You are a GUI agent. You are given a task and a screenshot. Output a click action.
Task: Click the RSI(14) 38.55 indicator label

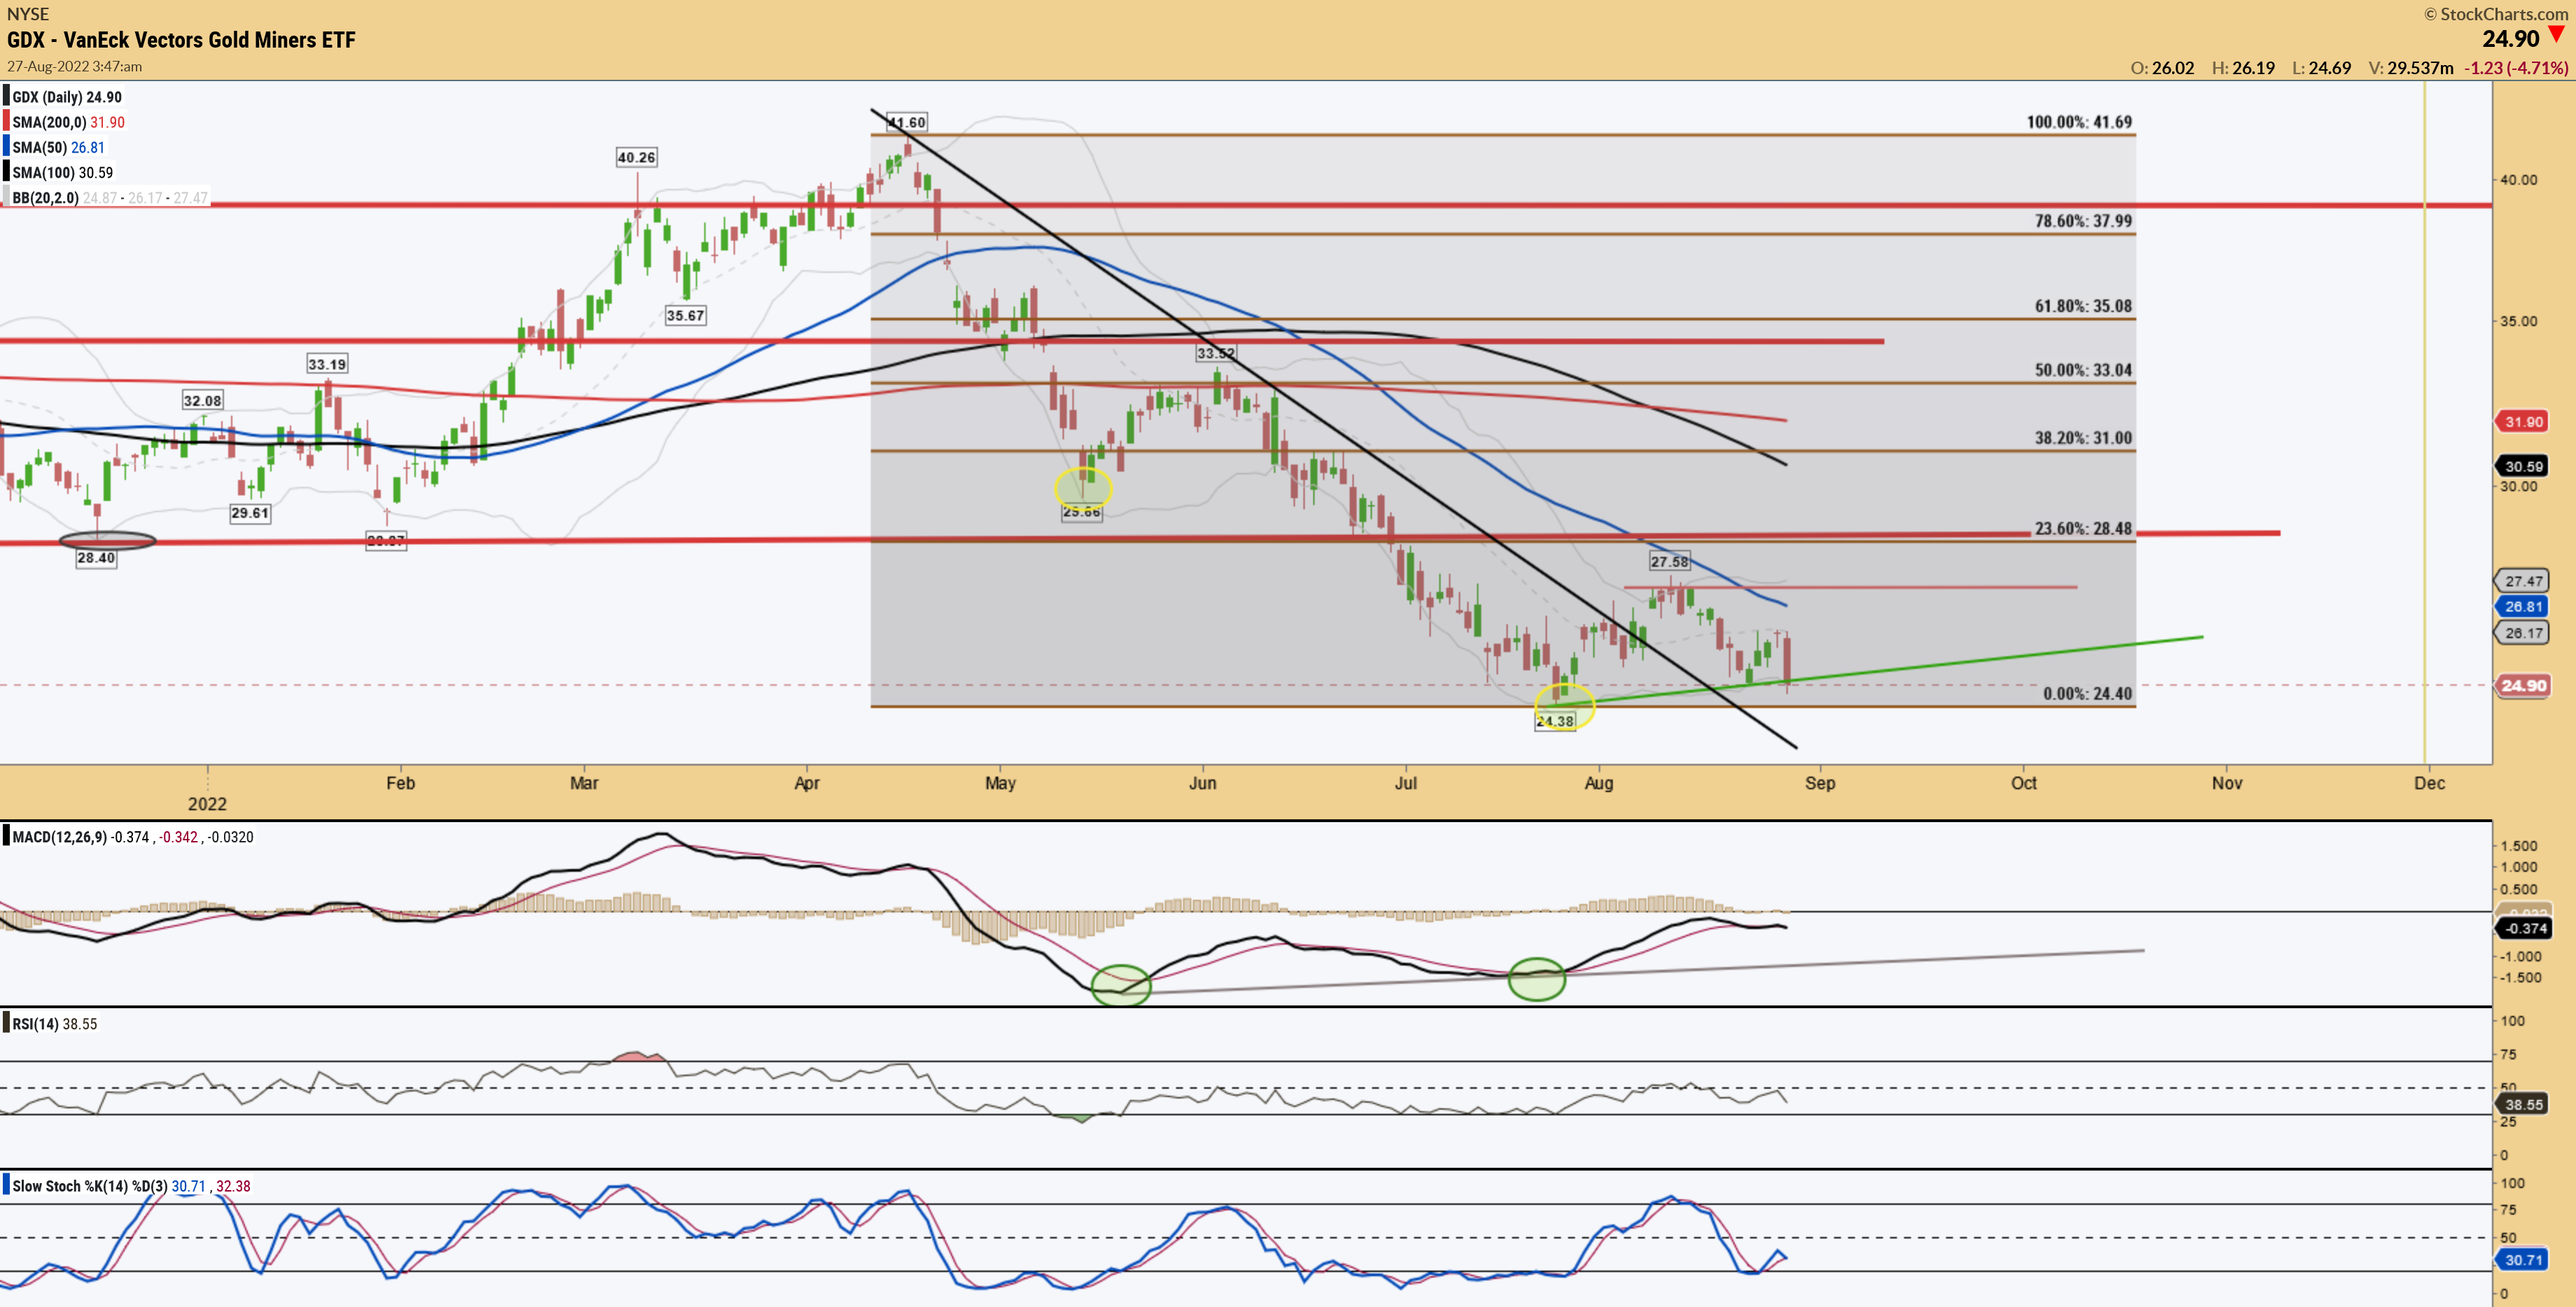(x=54, y=1023)
